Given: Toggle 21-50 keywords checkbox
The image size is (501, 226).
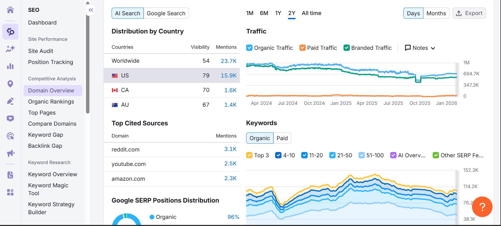Looking at the screenshot, I should 332,155.
